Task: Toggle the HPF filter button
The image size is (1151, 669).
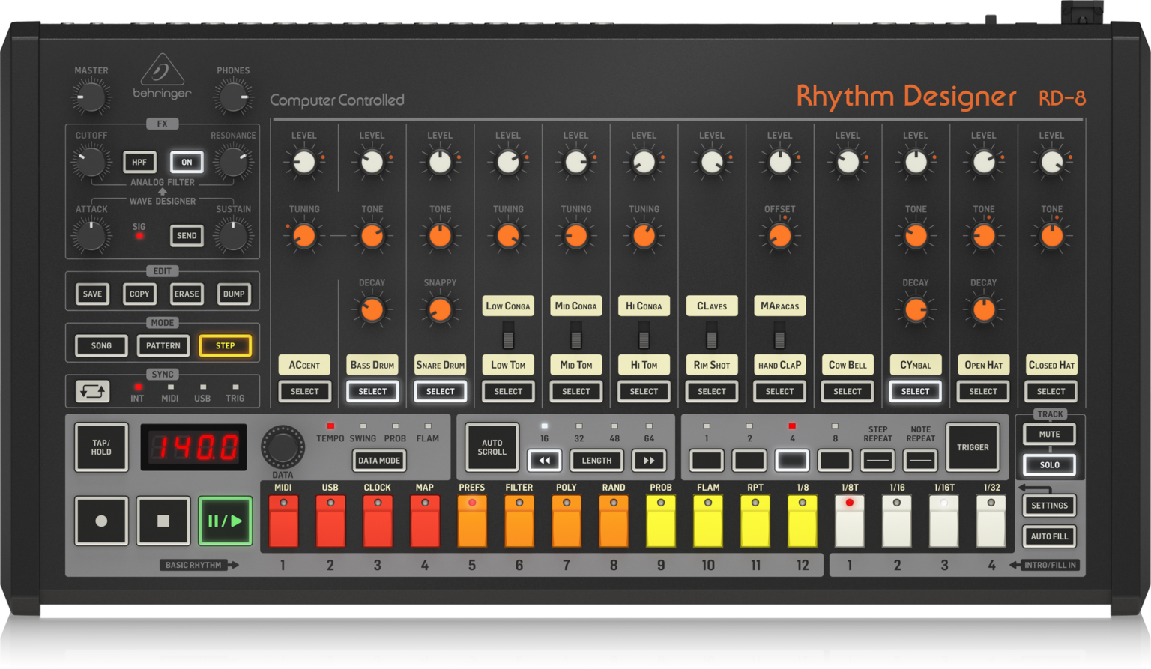Action: click(139, 162)
